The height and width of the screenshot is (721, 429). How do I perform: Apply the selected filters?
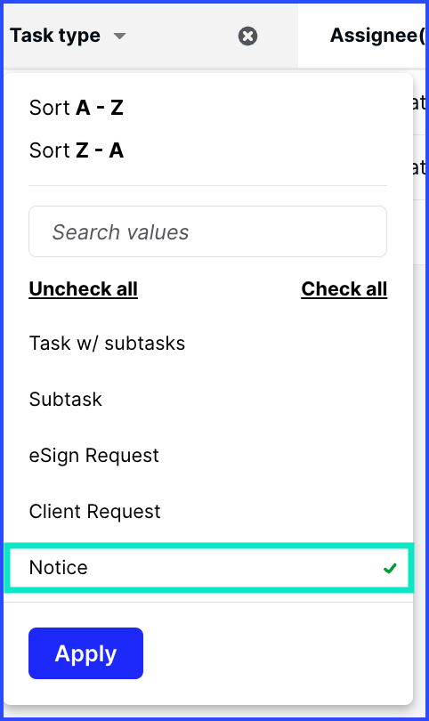(x=85, y=653)
